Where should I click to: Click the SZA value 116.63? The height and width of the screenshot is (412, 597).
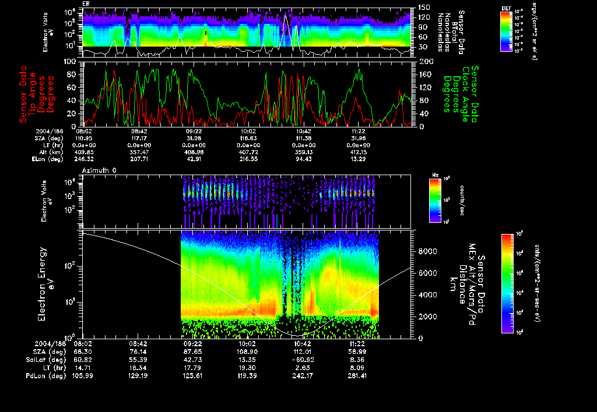point(248,138)
